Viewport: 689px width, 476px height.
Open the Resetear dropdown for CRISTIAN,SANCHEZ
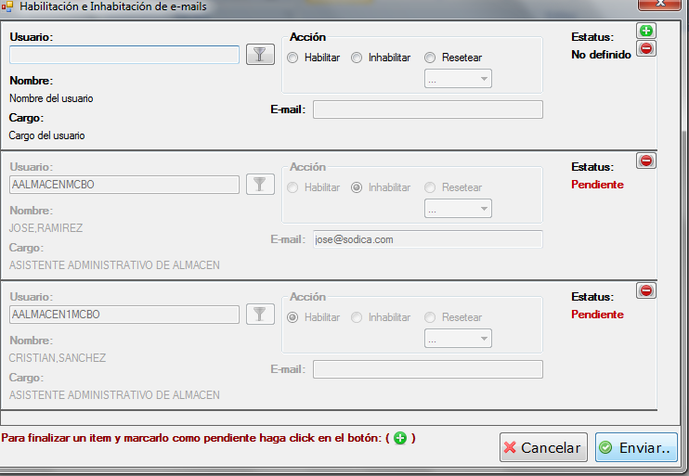coord(458,339)
